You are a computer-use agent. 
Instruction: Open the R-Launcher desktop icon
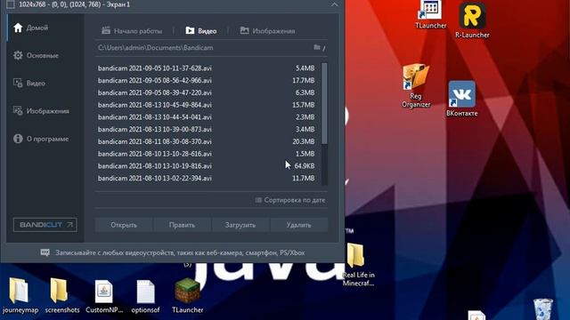(472, 20)
